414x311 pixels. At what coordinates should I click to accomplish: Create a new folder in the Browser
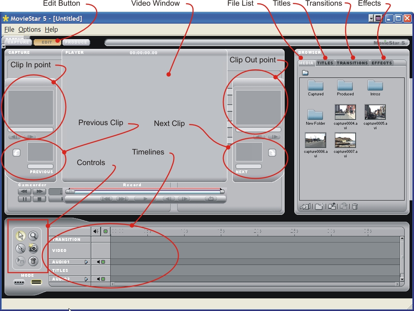[320, 207]
